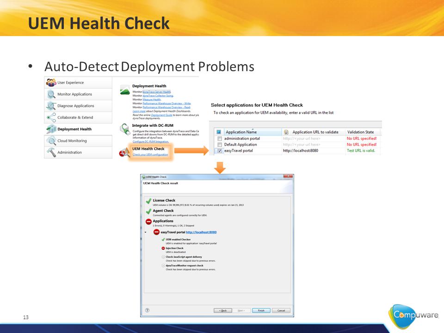Click the red icon beside easyTravel portal result
Screen dimensions: 444x333
(x=156, y=232)
